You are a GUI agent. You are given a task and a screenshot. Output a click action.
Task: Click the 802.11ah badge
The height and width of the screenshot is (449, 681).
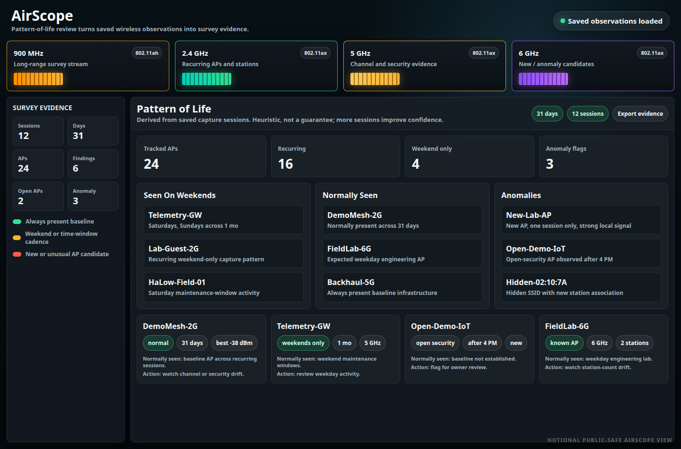[x=147, y=53]
